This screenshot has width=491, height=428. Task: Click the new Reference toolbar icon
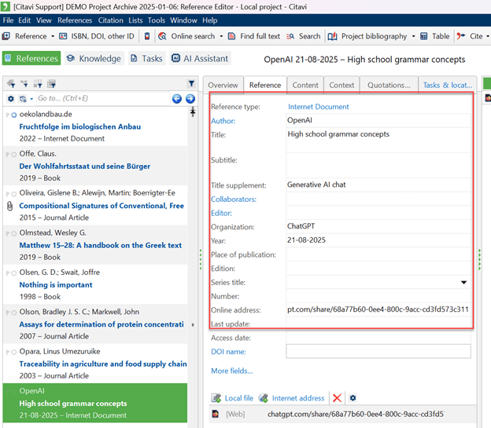[6, 36]
